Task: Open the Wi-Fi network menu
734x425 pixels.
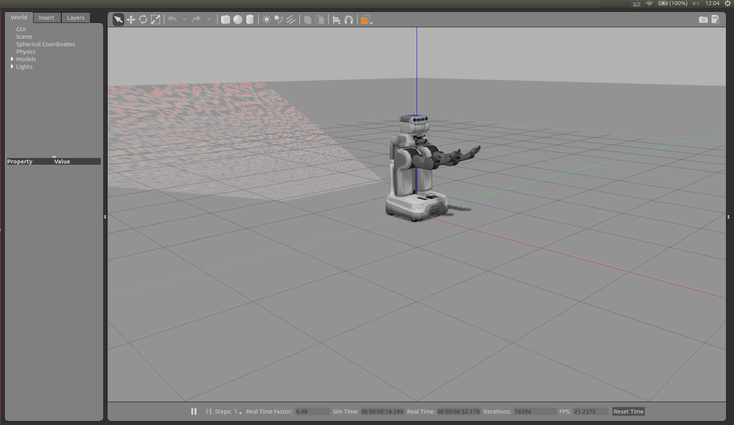Action: 649,4
